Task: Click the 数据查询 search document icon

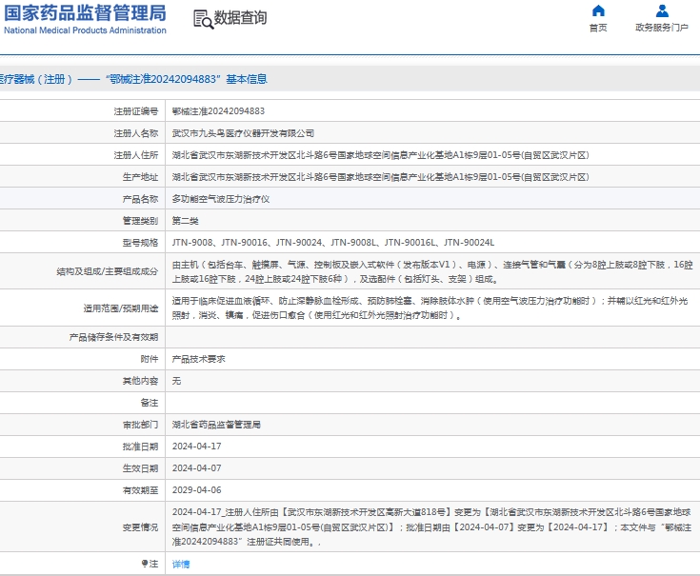Action: coord(203,19)
